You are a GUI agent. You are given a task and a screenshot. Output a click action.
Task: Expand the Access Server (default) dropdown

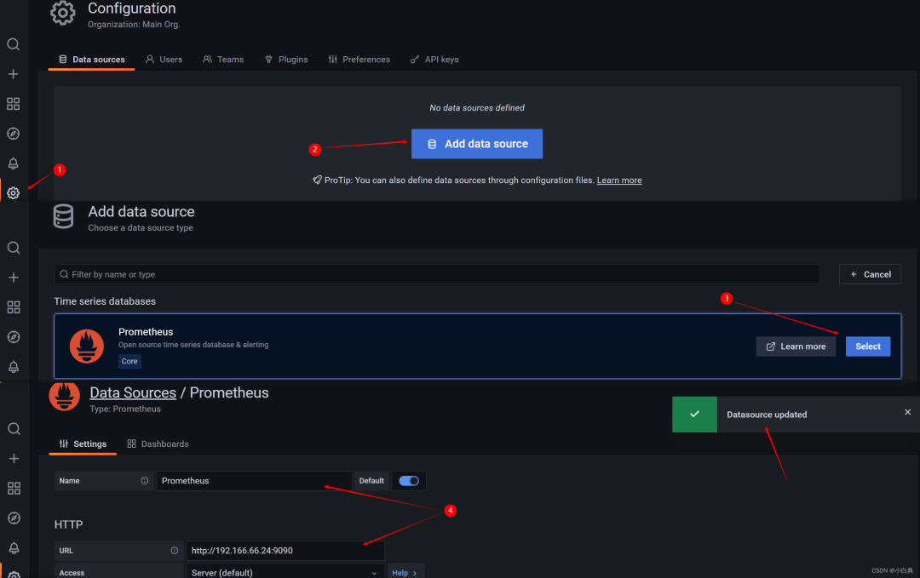(x=285, y=572)
